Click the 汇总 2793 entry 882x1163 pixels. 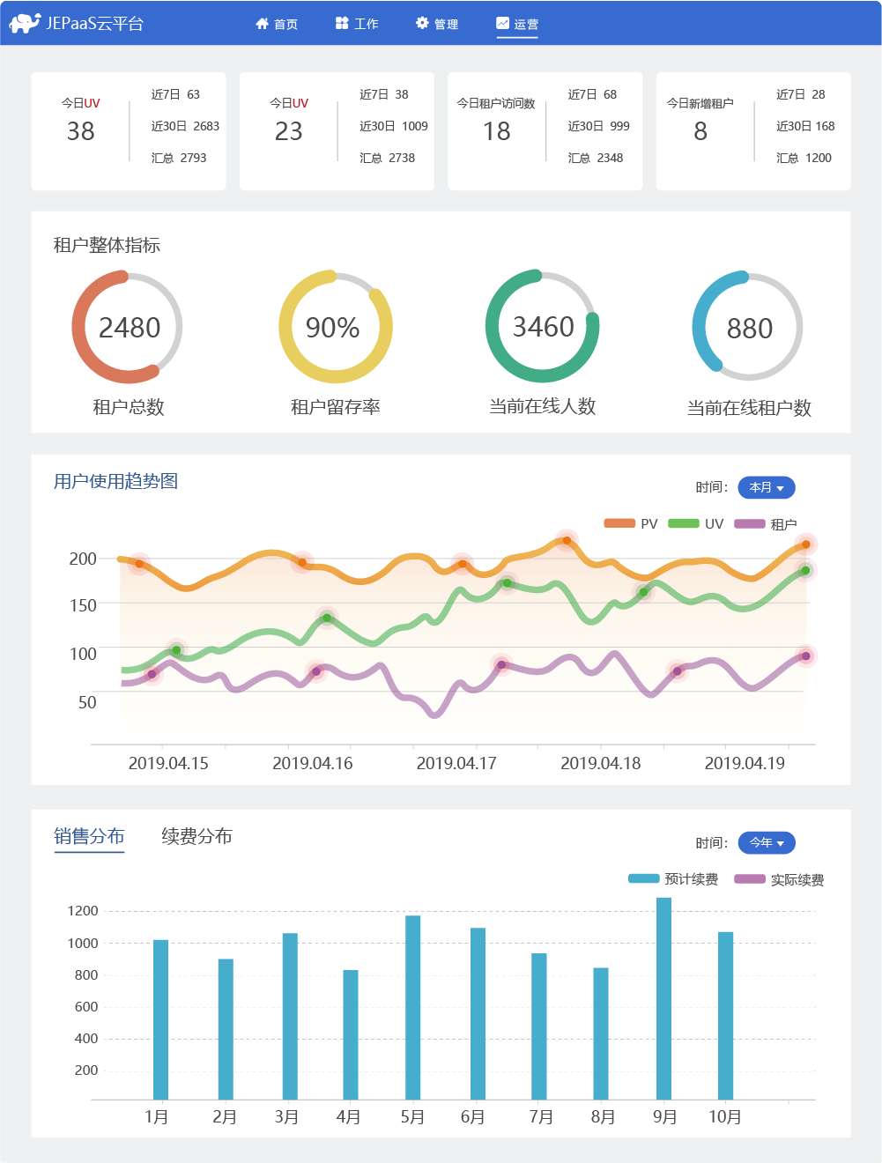179,158
